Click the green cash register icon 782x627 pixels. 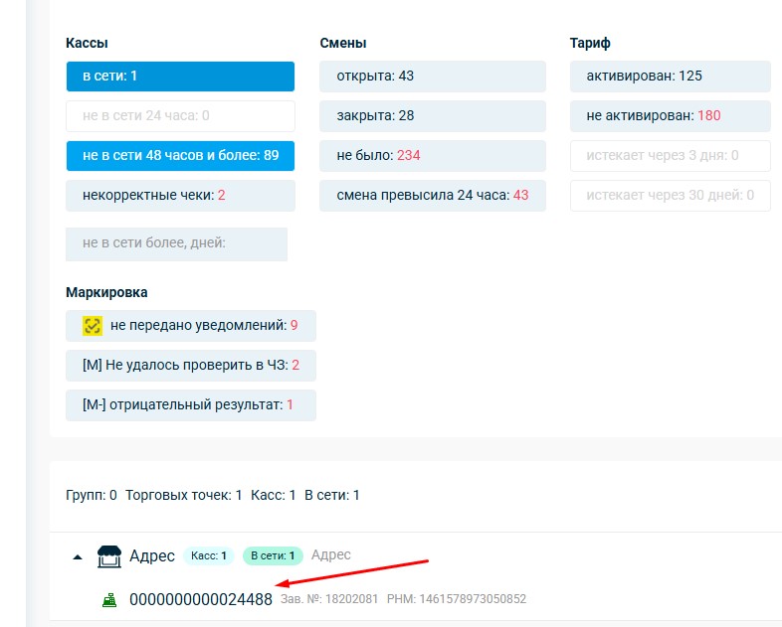point(108,599)
